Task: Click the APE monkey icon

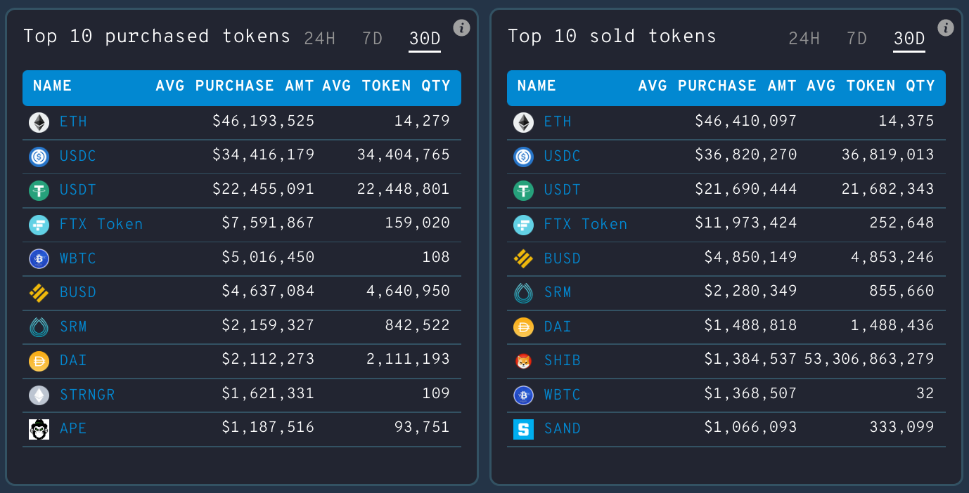Action: click(x=39, y=429)
